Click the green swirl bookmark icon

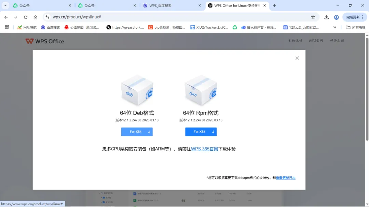pos(235,27)
